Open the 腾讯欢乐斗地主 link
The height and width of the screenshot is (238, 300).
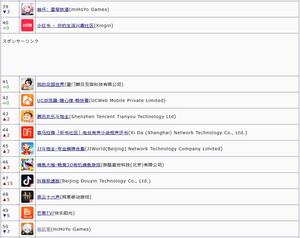point(53,117)
